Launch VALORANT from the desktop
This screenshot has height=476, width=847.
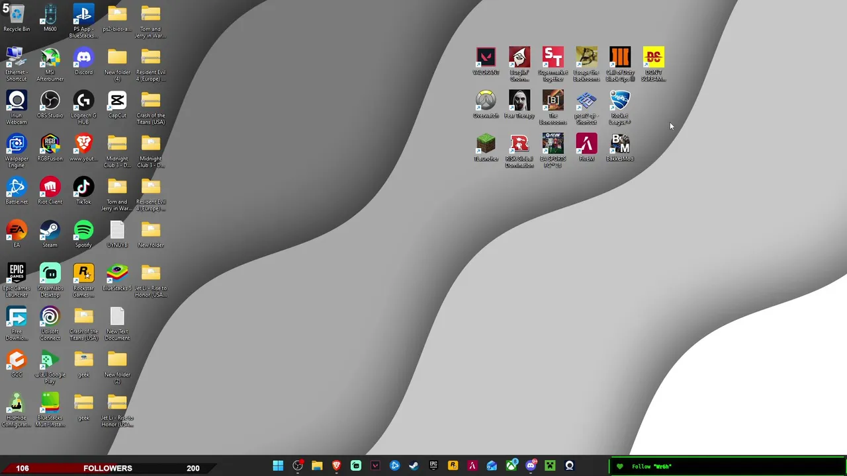coord(486,61)
